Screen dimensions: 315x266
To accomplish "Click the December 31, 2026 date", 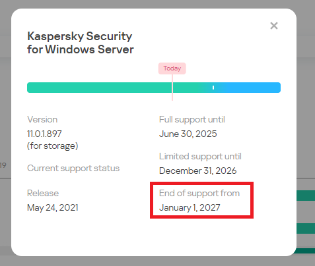I will [x=198, y=171].
